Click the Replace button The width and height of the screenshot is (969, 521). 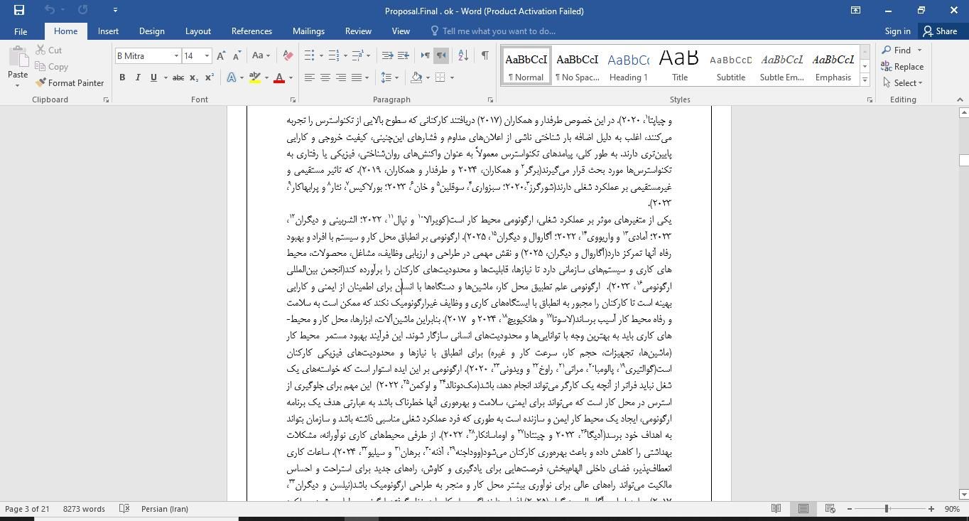point(902,67)
